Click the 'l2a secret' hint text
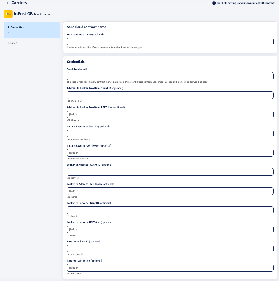279x281 pixels. tap(72, 197)
